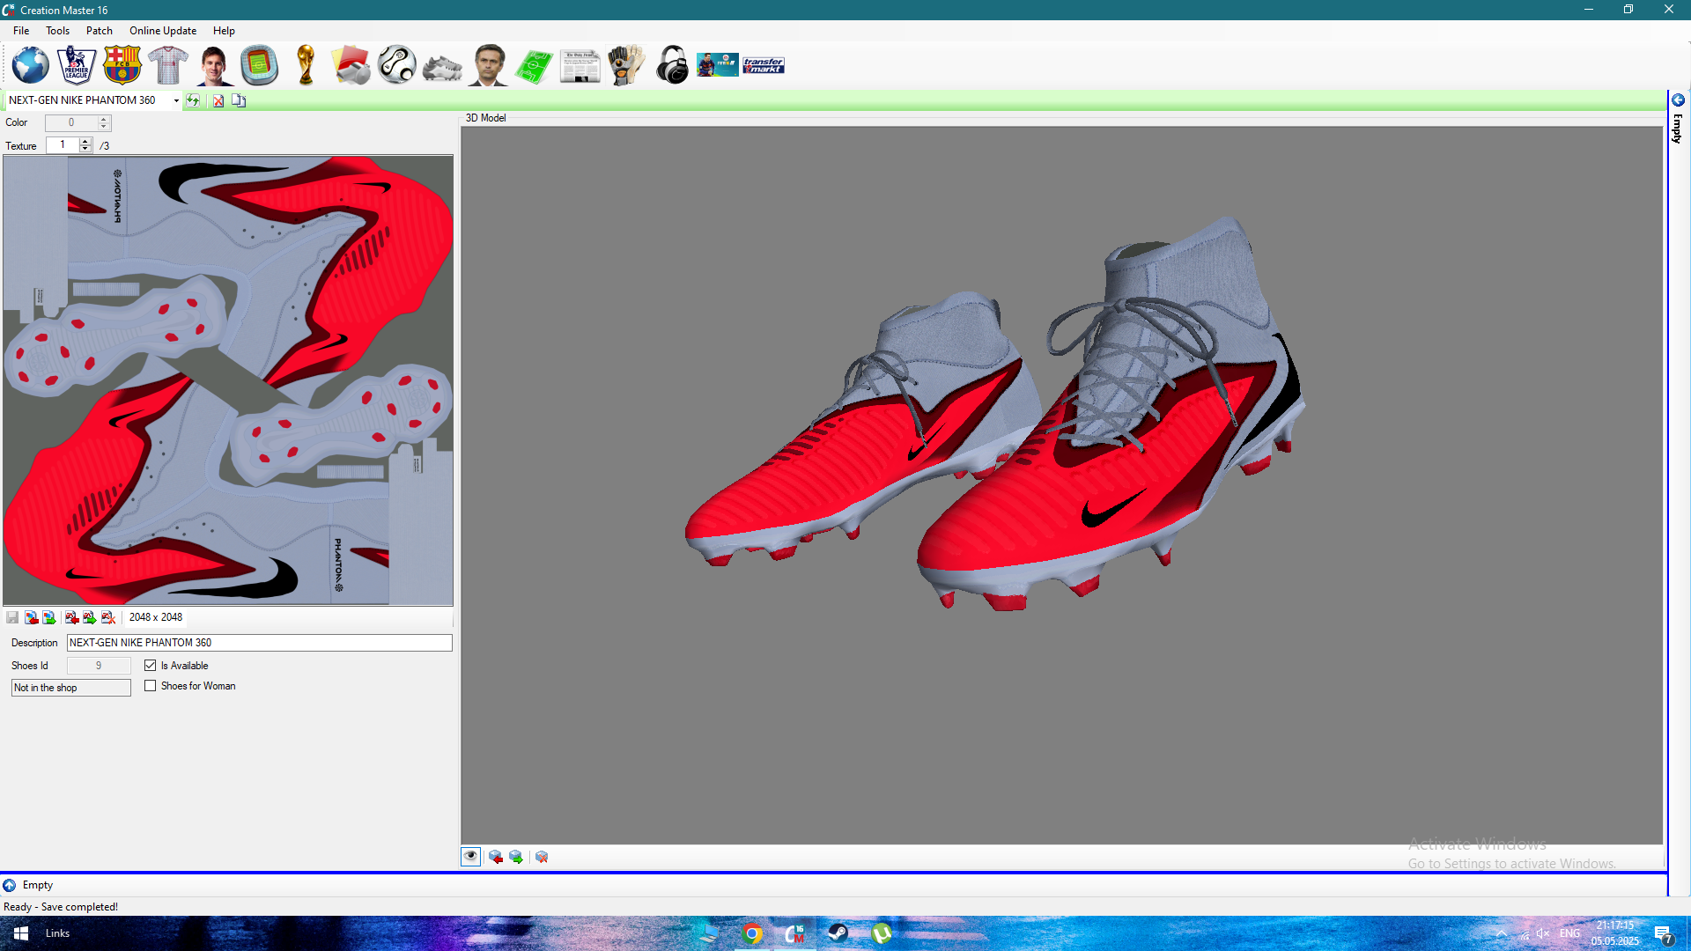Screen dimensions: 1691x951
Task: Export texture image with green arrow
Action: pos(49,617)
